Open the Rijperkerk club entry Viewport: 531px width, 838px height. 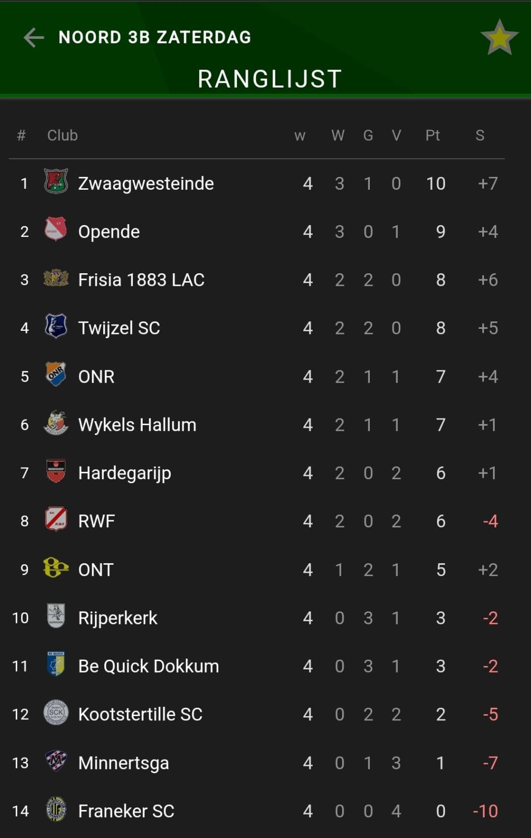click(x=257, y=618)
